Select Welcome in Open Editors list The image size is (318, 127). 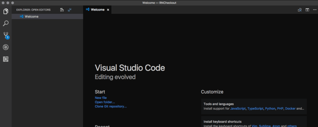click(48, 16)
